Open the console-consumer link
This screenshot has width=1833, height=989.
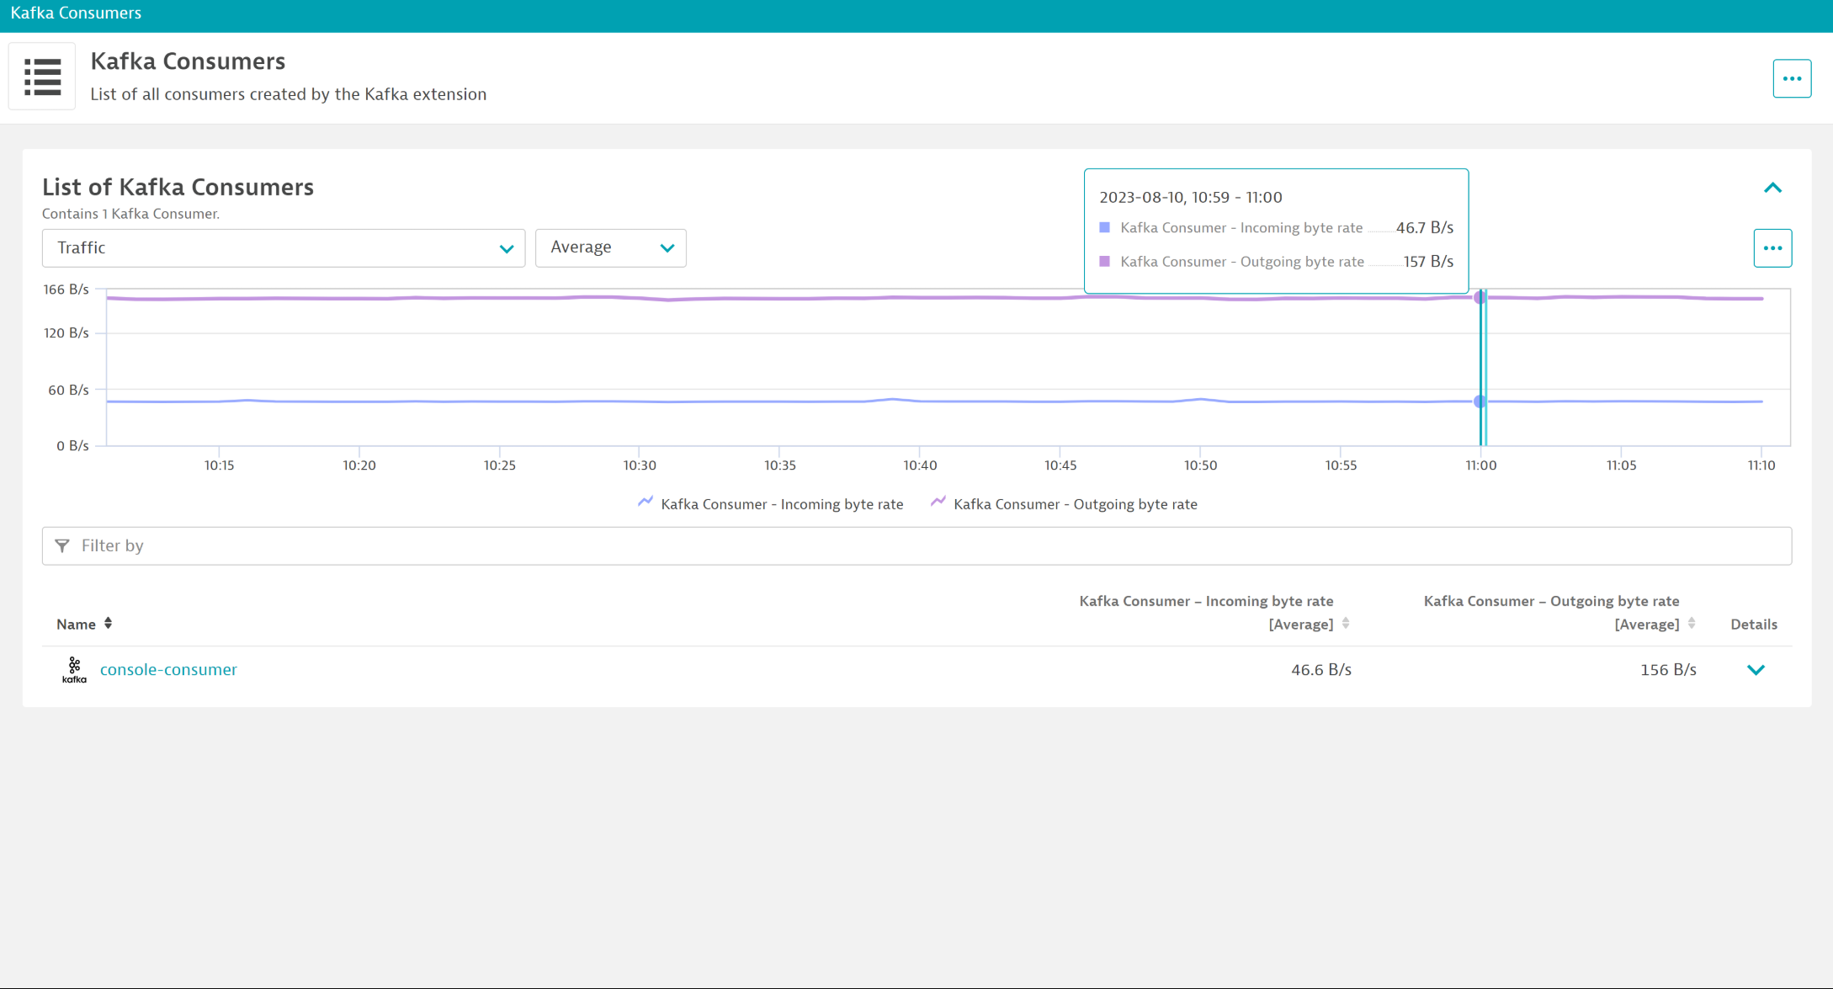tap(168, 670)
